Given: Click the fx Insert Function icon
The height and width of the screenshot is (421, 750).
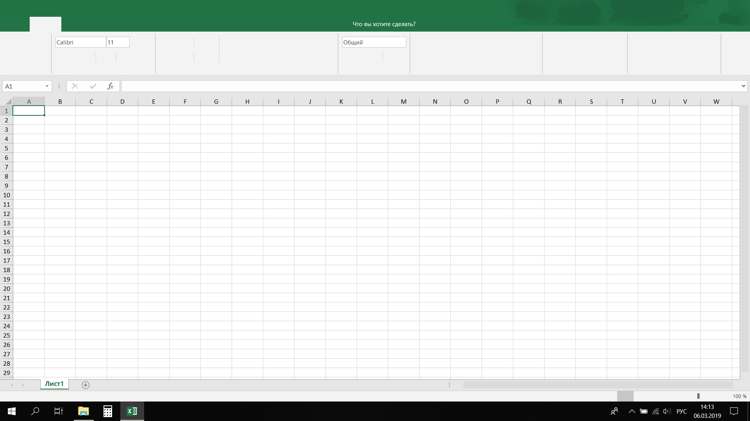Looking at the screenshot, I should tap(110, 86).
